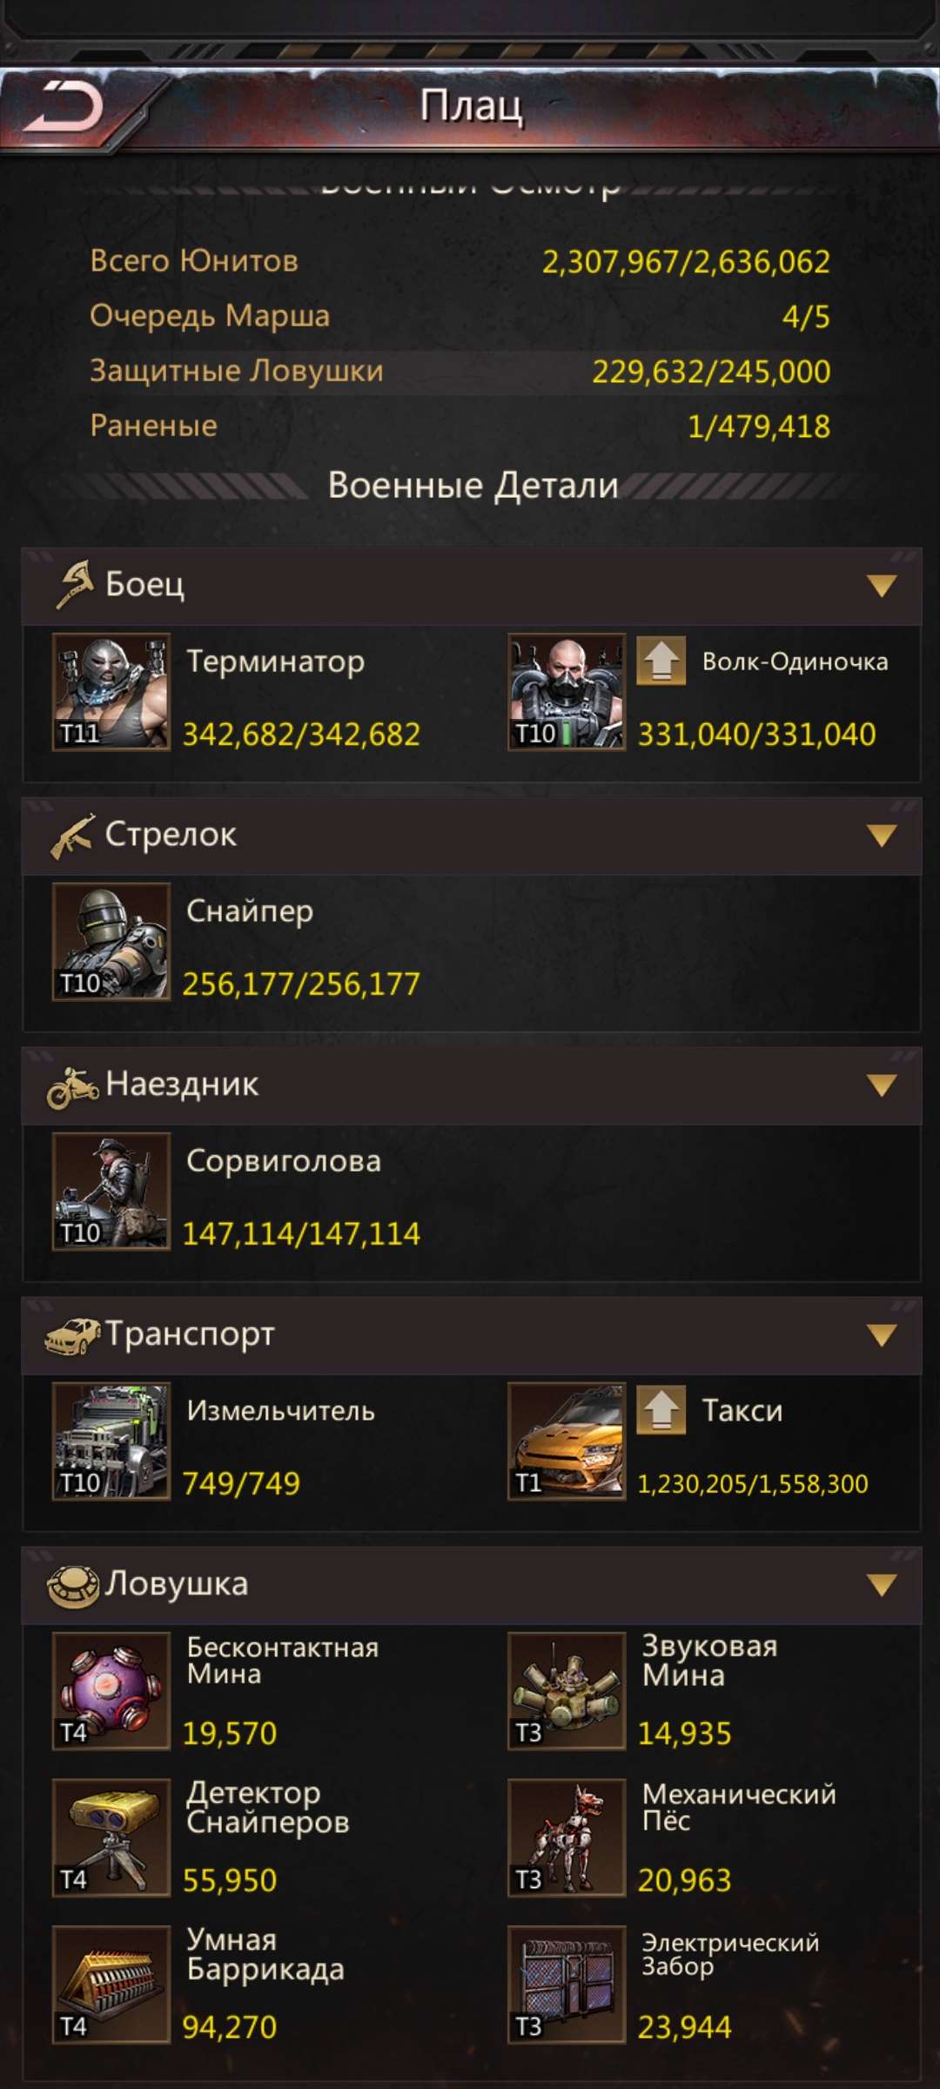Image resolution: width=940 pixels, height=2089 pixels.
Task: Select the Бесконтактная Мина trap icon
Action: pyautogui.click(x=111, y=1691)
